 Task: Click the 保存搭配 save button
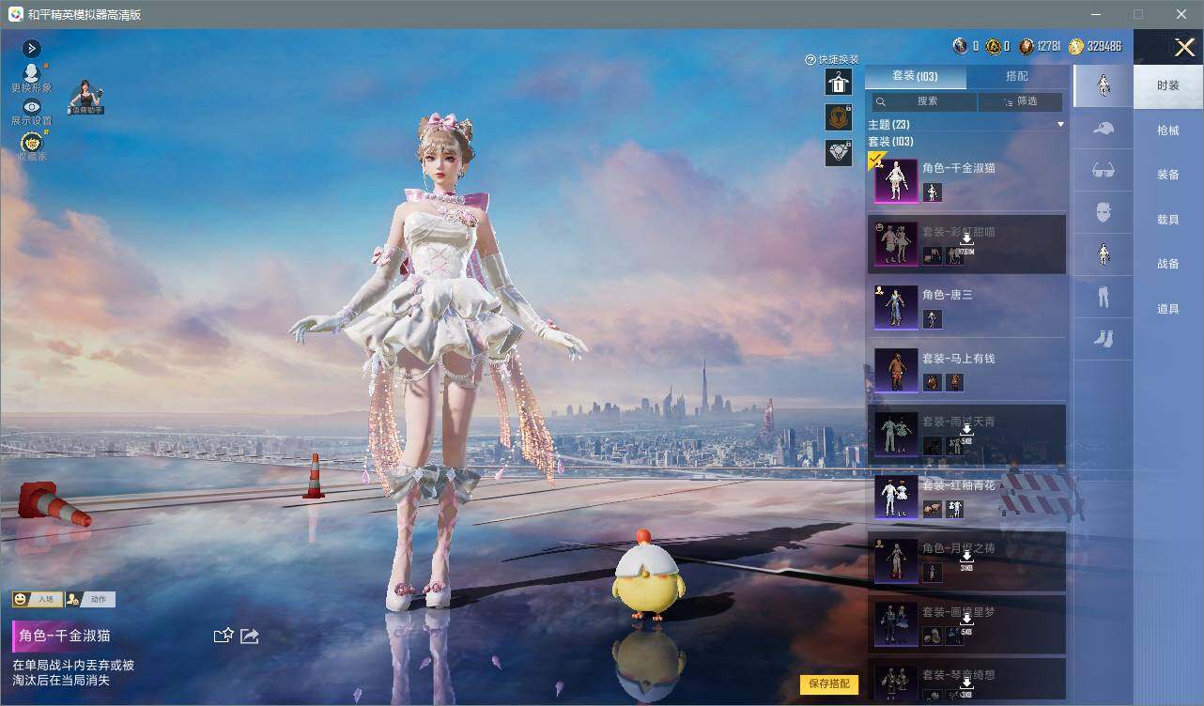point(829,684)
